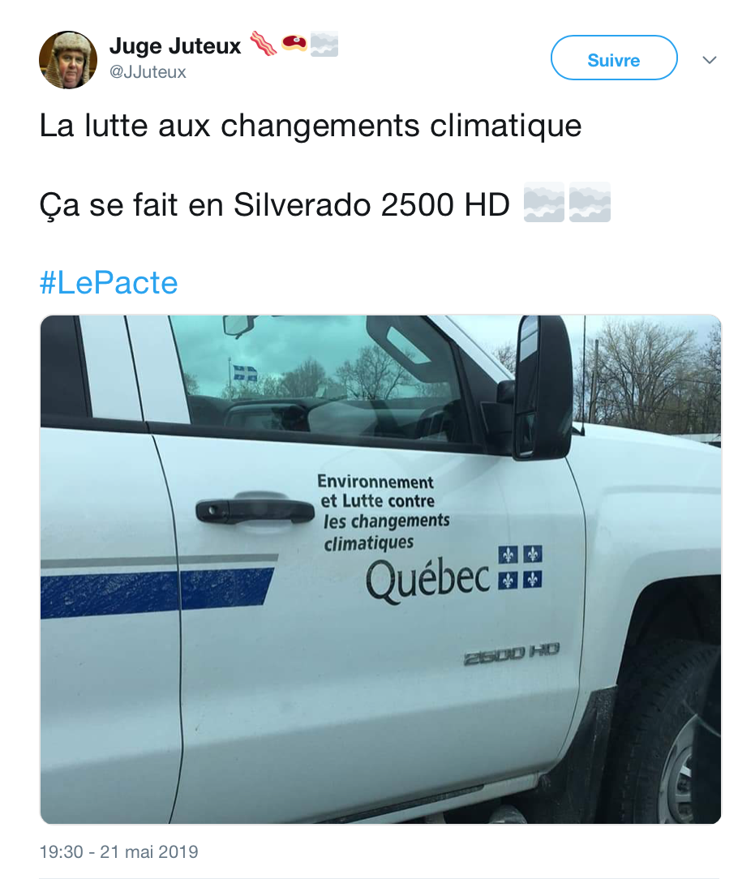Open Juge Juteux's profile avatar
This screenshot has height=879, width=738.
[x=68, y=59]
